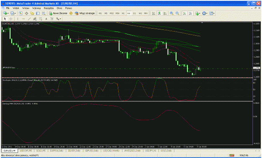Select the Bar Chart icon
262x158 pixels.
(153, 13)
